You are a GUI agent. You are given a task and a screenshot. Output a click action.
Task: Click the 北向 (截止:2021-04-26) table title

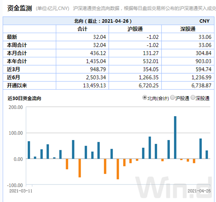tap(103, 21)
